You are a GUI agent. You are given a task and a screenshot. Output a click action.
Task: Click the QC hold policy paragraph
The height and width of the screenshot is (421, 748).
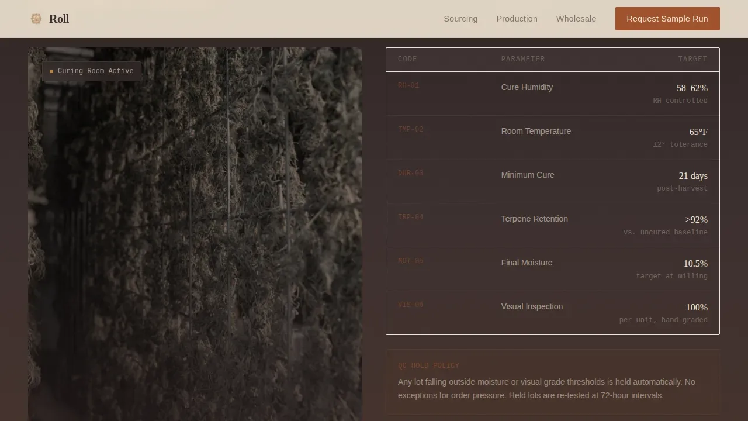pyautogui.click(x=546, y=389)
